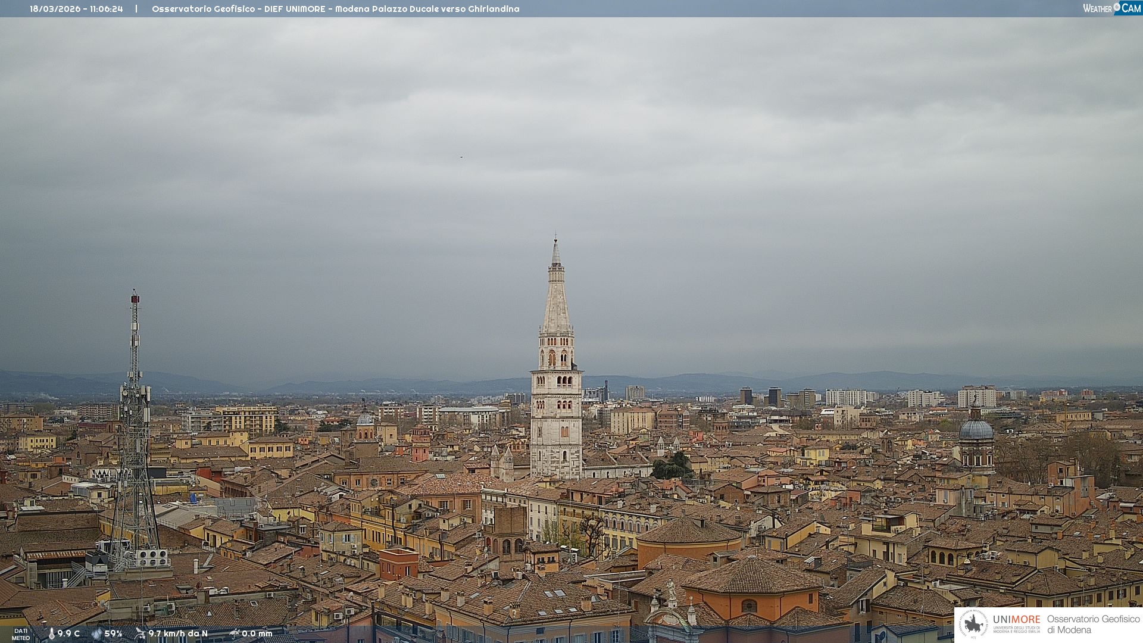Click the thermometer temperature icon
This screenshot has height=643, width=1143.
[52, 633]
